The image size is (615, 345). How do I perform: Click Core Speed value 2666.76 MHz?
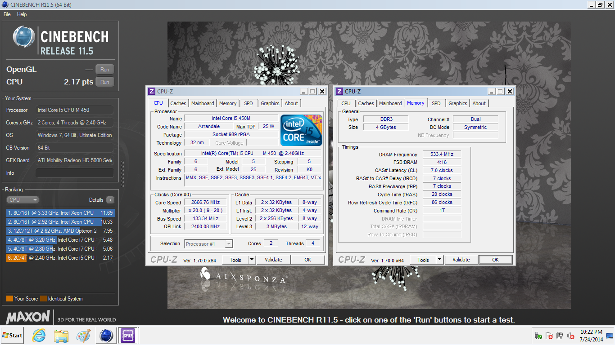206,203
